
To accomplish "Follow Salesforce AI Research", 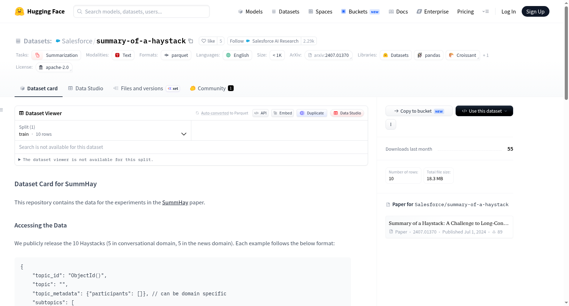I will pos(264,41).
